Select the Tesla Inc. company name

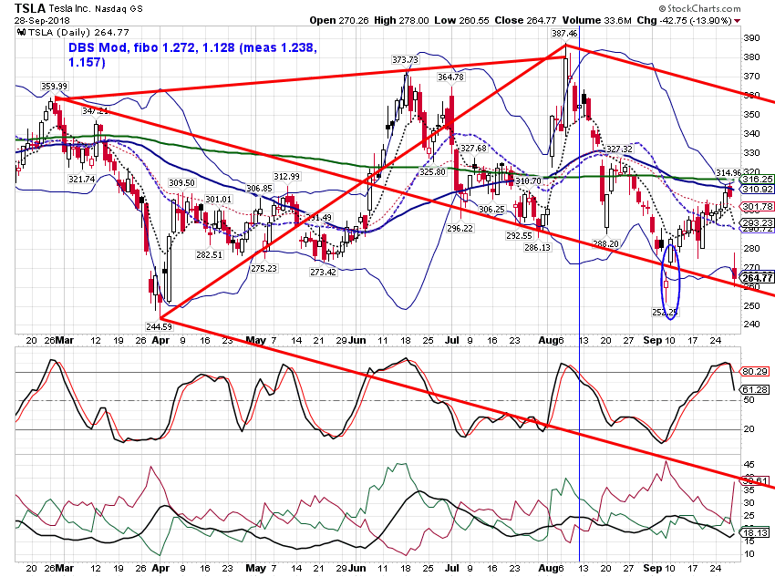[71, 9]
